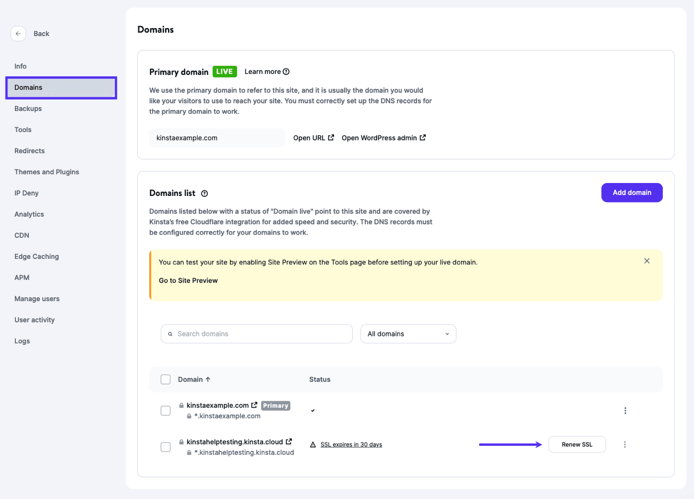Click the Add domain button
Image resolution: width=694 pixels, height=499 pixels.
[631, 192]
